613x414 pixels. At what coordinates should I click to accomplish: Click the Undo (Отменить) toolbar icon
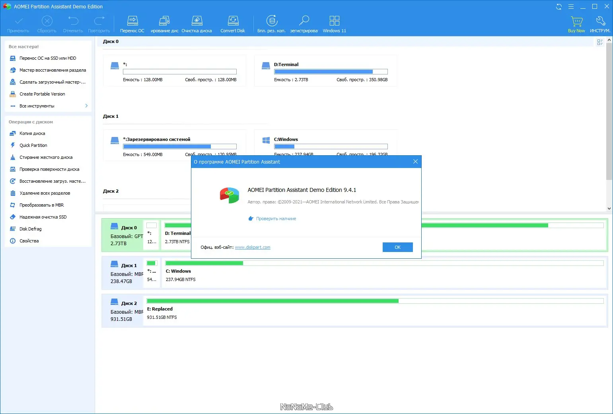73,24
